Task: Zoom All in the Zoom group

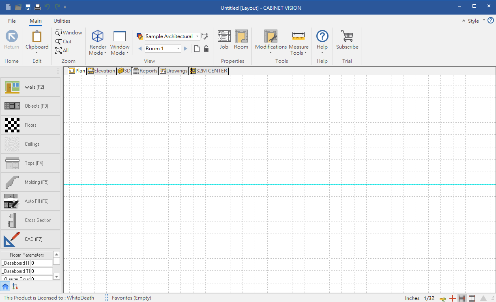Action: (62, 51)
